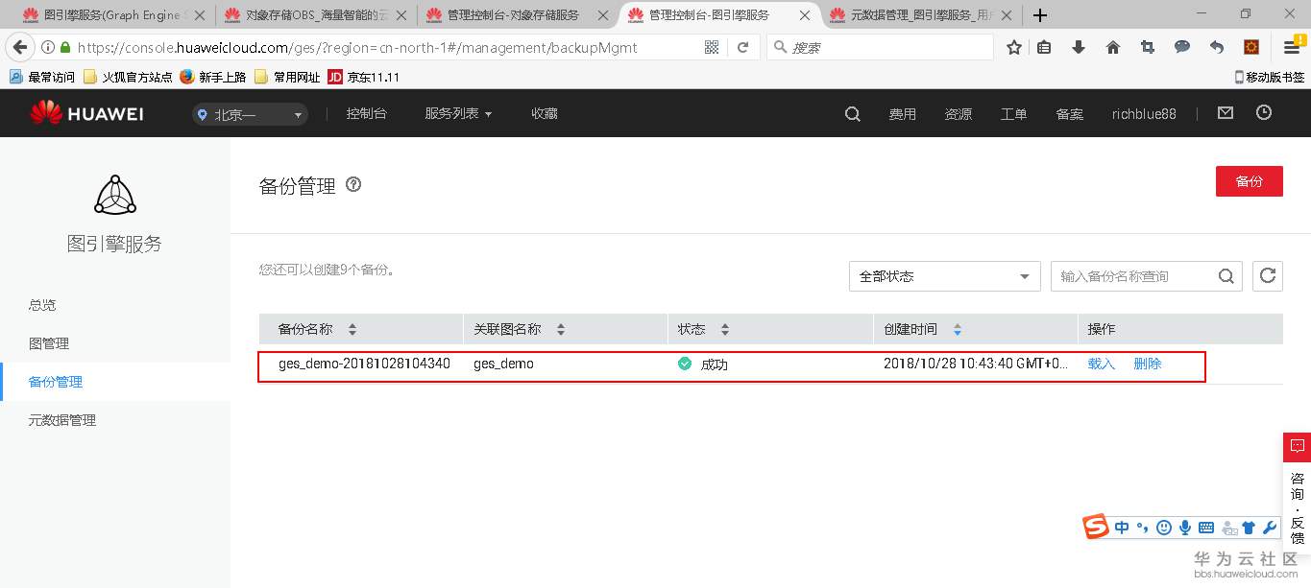Click the 图引擎服务 graph service logo icon

point(115,196)
